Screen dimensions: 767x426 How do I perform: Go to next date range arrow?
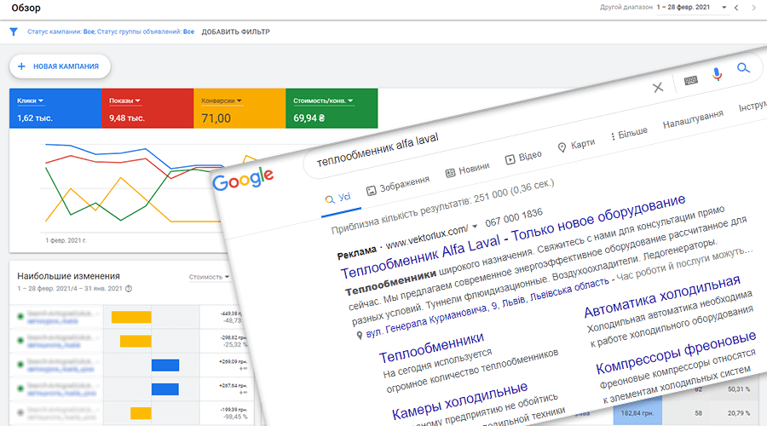(x=753, y=8)
